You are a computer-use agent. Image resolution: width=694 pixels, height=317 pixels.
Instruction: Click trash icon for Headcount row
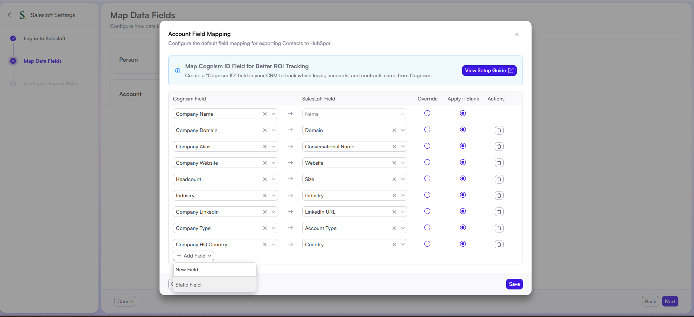499,179
